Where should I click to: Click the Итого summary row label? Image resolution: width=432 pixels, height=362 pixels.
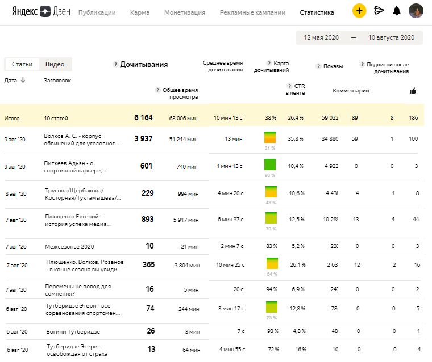click(x=12, y=118)
